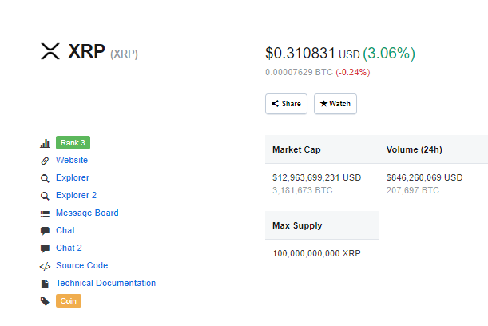Image resolution: width=488 pixels, height=326 pixels.
Task: Click the document icon beside Technical Documentation
Action: [45, 284]
